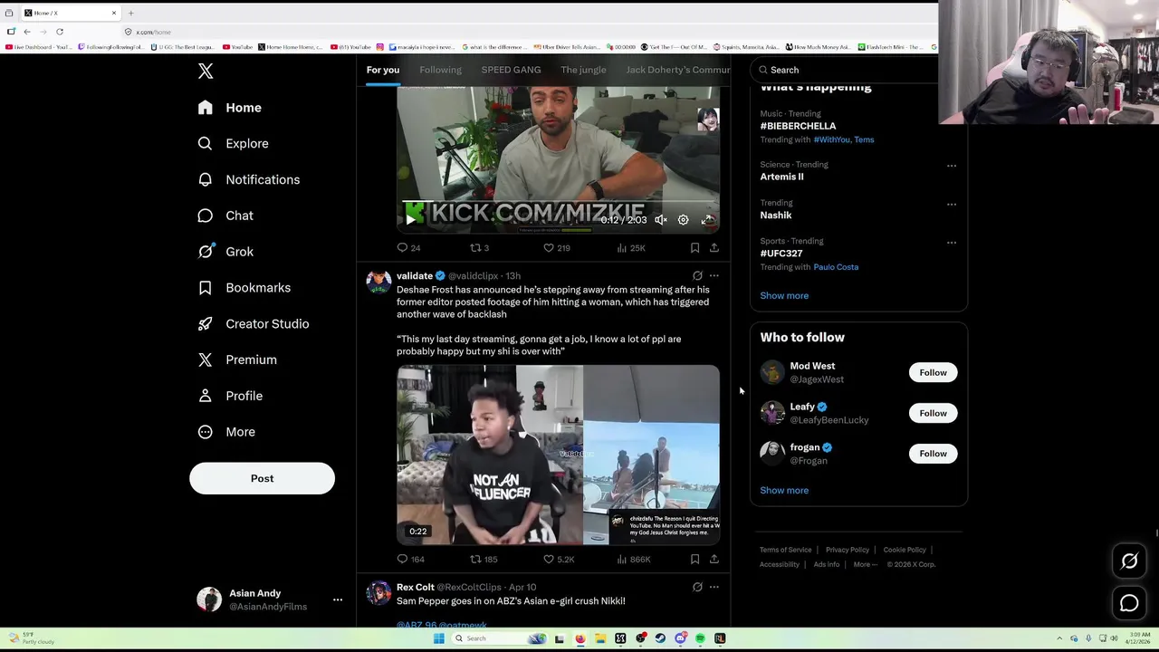Open Bookmarks page

click(x=244, y=288)
